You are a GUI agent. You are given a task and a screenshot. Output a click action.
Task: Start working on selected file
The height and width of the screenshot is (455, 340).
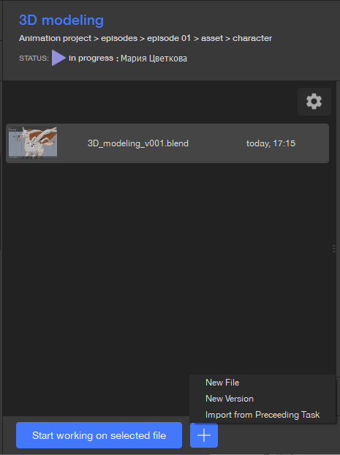pos(99,435)
